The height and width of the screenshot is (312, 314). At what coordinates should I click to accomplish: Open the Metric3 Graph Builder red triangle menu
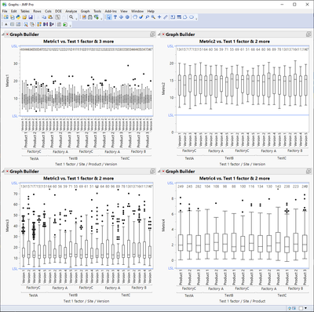pyautogui.click(x=7, y=172)
